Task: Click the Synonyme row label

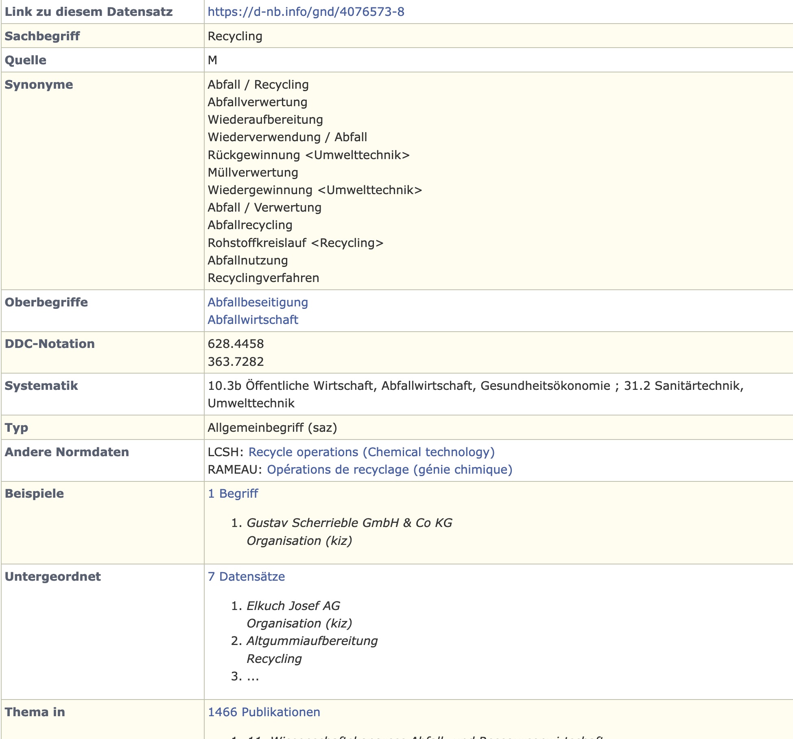Action: coord(39,85)
